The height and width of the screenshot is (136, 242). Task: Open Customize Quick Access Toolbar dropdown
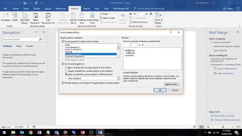41,3
